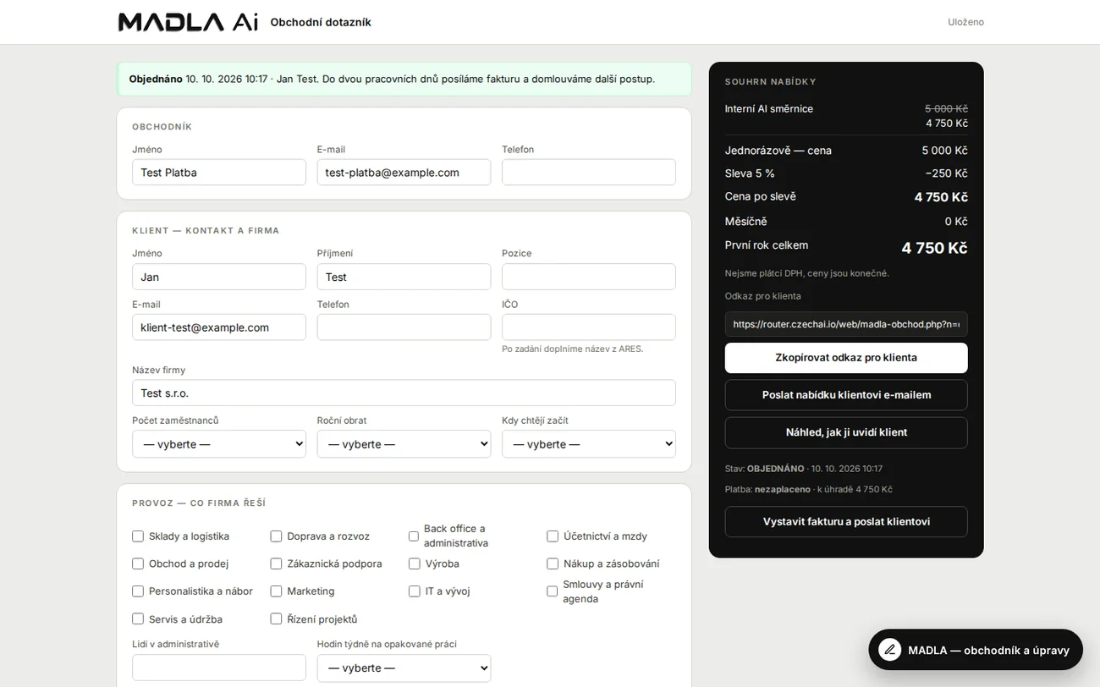This screenshot has width=1100, height=687.
Task: Click the IČO input field
Action: tap(589, 327)
